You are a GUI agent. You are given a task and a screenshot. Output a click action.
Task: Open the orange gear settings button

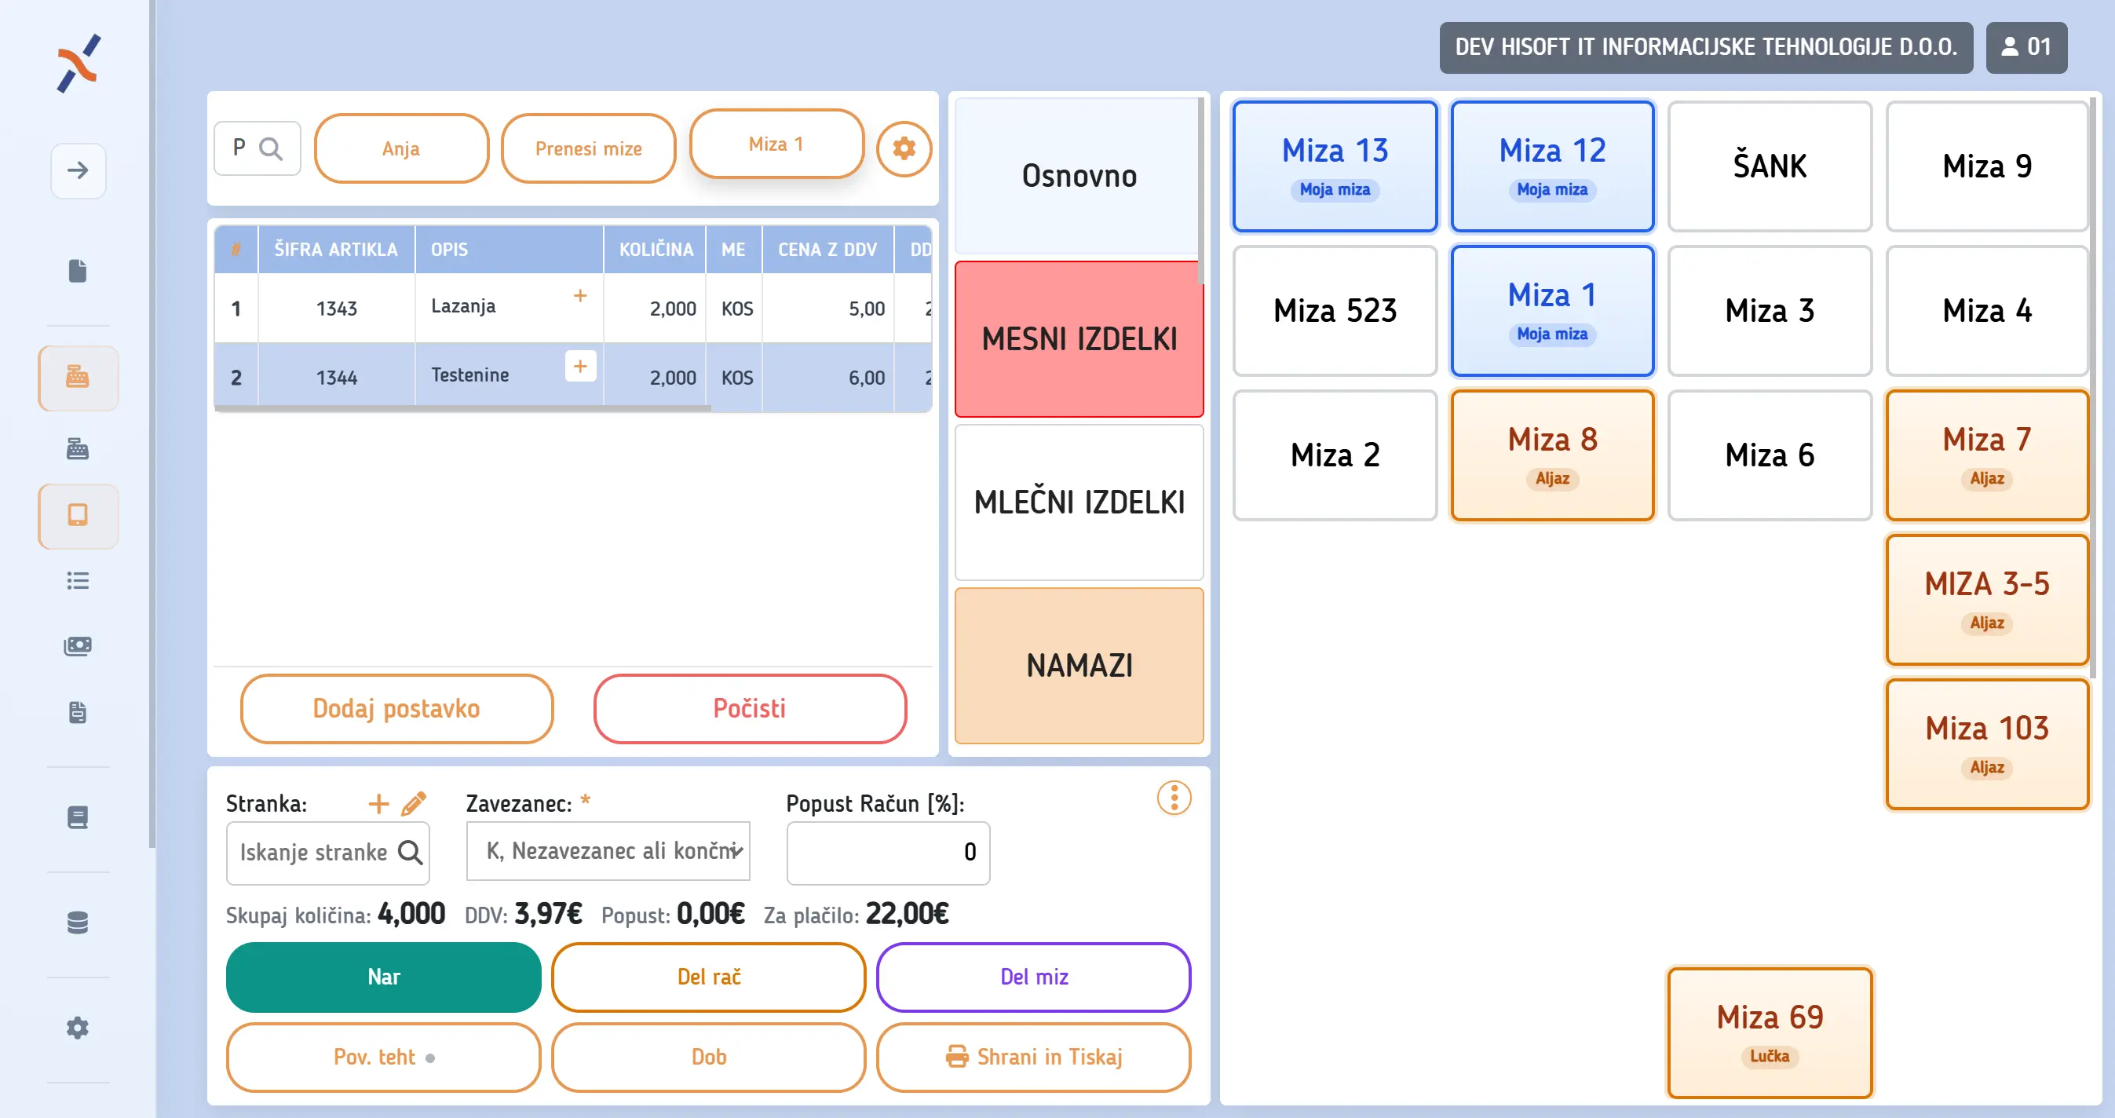(903, 148)
